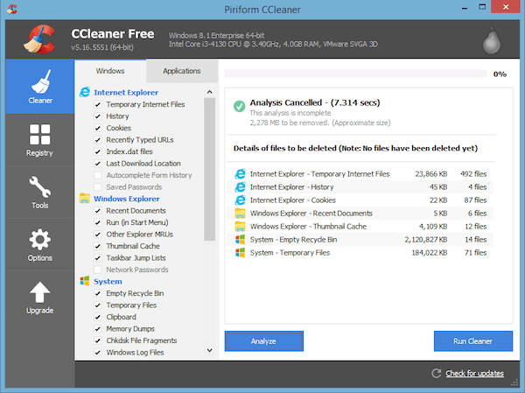This screenshot has width=525, height=393.
Task: Uncheck Empty Recycle Bin checkbox
Action: tap(98, 293)
